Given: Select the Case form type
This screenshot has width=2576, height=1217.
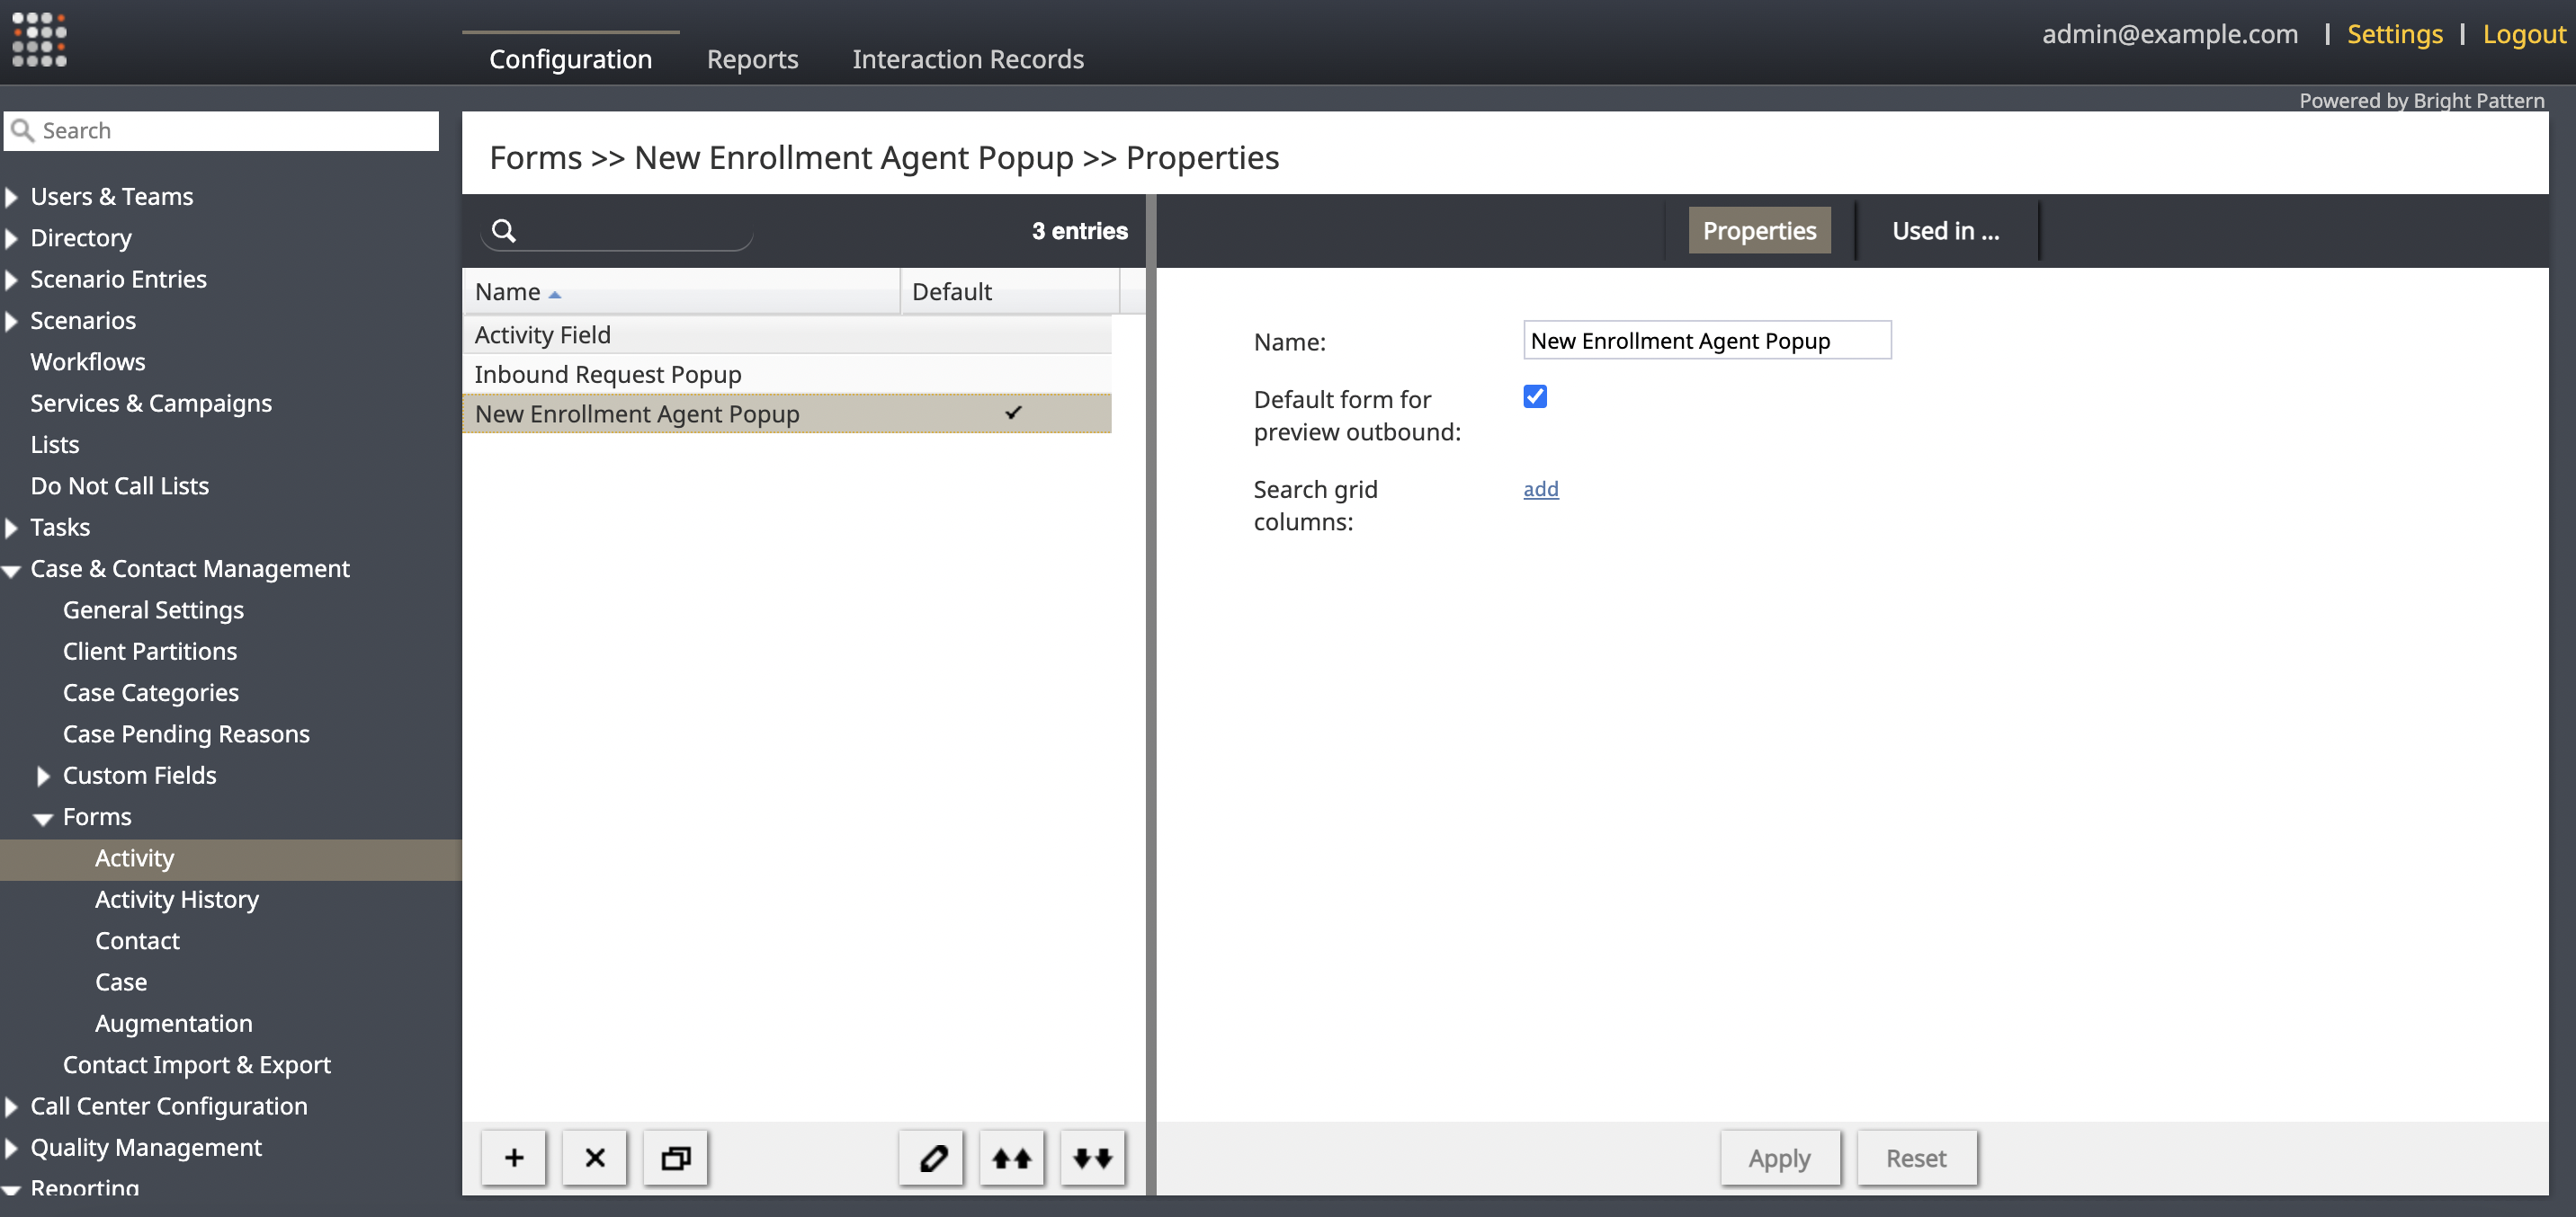Looking at the screenshot, I should [121, 983].
